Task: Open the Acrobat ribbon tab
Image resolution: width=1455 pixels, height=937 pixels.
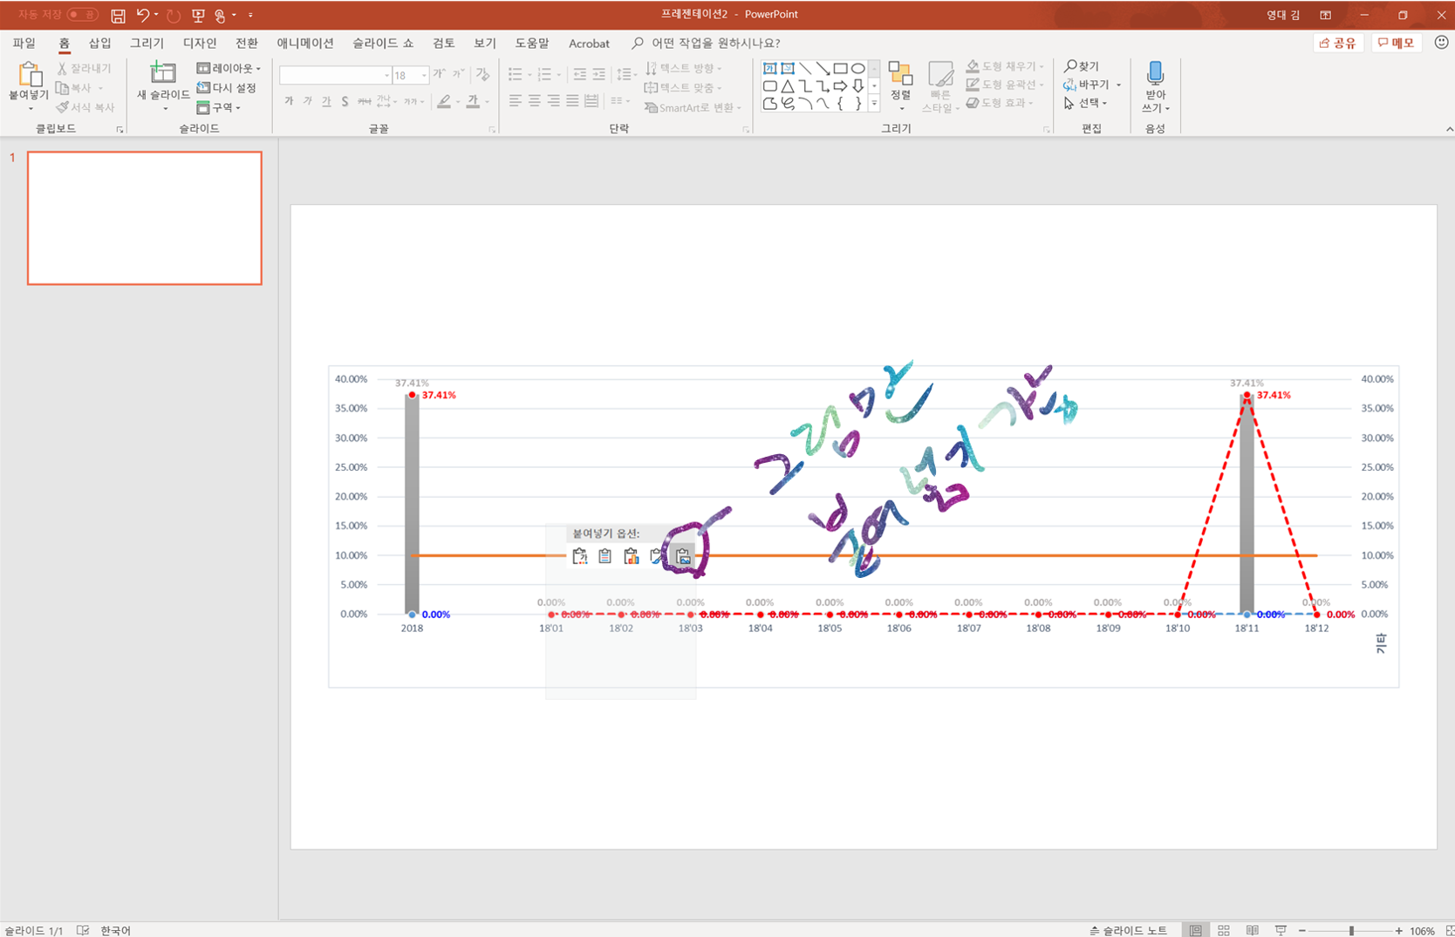Action: pos(589,43)
